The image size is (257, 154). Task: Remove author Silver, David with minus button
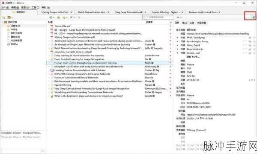tap(250, 45)
